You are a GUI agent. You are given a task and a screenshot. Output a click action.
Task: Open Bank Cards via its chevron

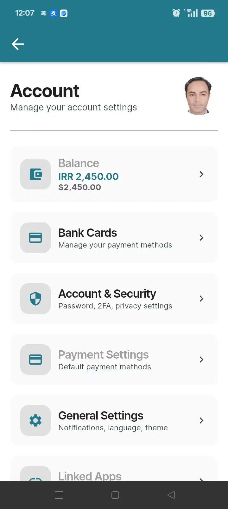(x=201, y=238)
